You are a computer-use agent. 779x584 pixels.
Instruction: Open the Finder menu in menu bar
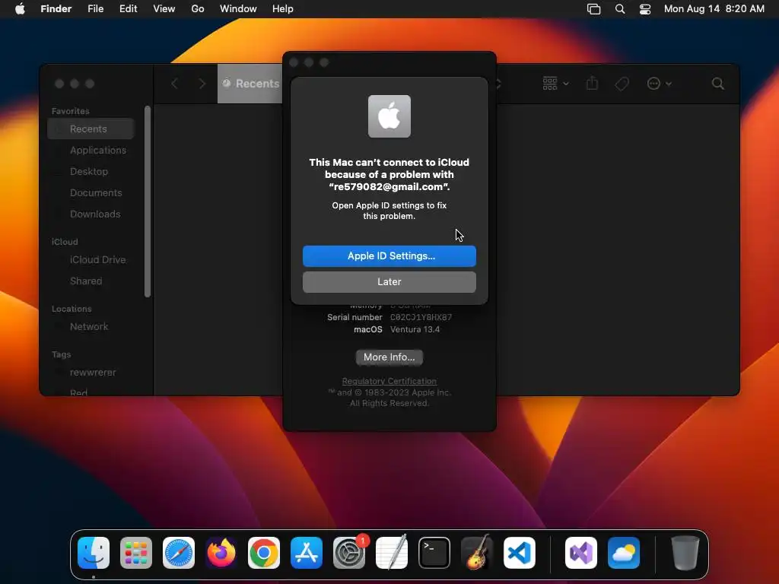tap(56, 9)
